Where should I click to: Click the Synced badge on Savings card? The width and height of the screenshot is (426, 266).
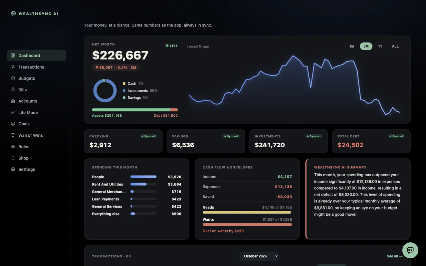(231, 136)
